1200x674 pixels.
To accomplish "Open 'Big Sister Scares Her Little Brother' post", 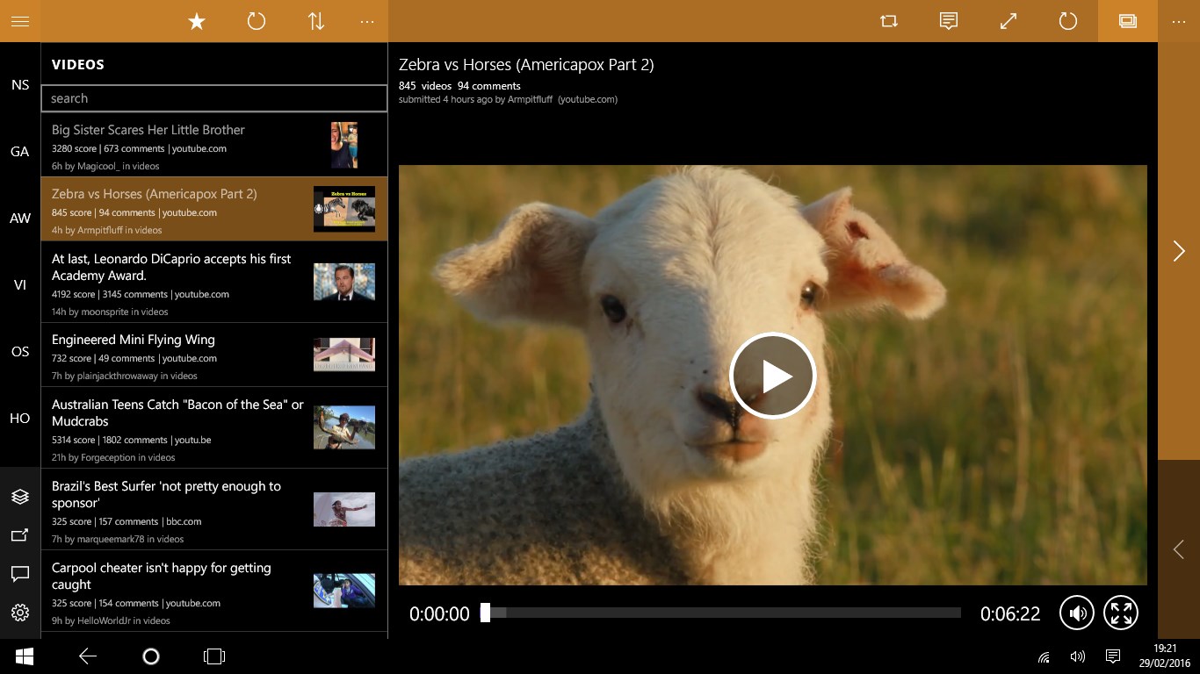I will [214, 145].
